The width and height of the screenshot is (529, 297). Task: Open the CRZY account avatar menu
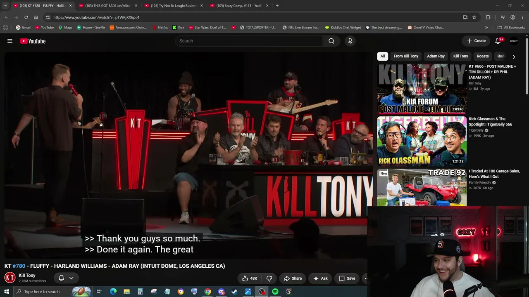514,41
